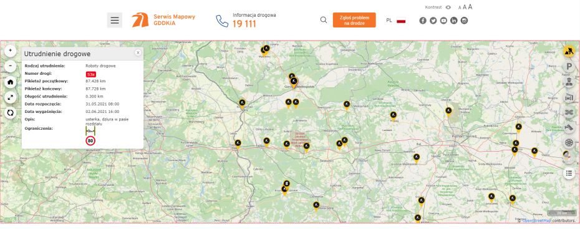This screenshot has width=580, height=229.
Task: Open the layers list legend button
Action: coord(569,173)
